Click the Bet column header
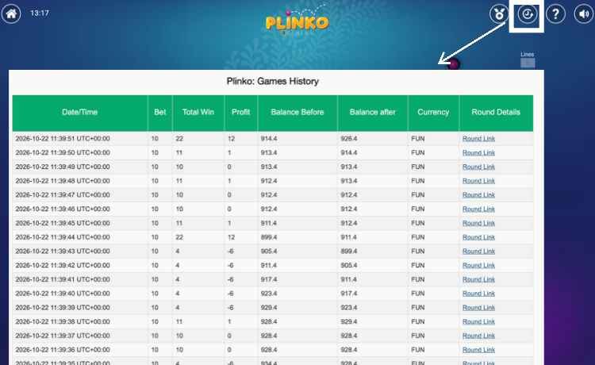The height and width of the screenshot is (365, 595). pyautogui.click(x=159, y=113)
